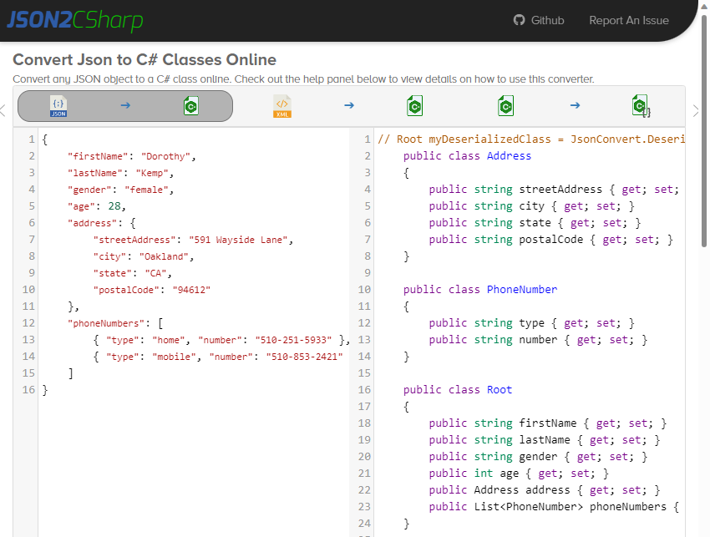Select the highlighted JSON to C# tab
The height and width of the screenshot is (537, 710).
coord(125,106)
